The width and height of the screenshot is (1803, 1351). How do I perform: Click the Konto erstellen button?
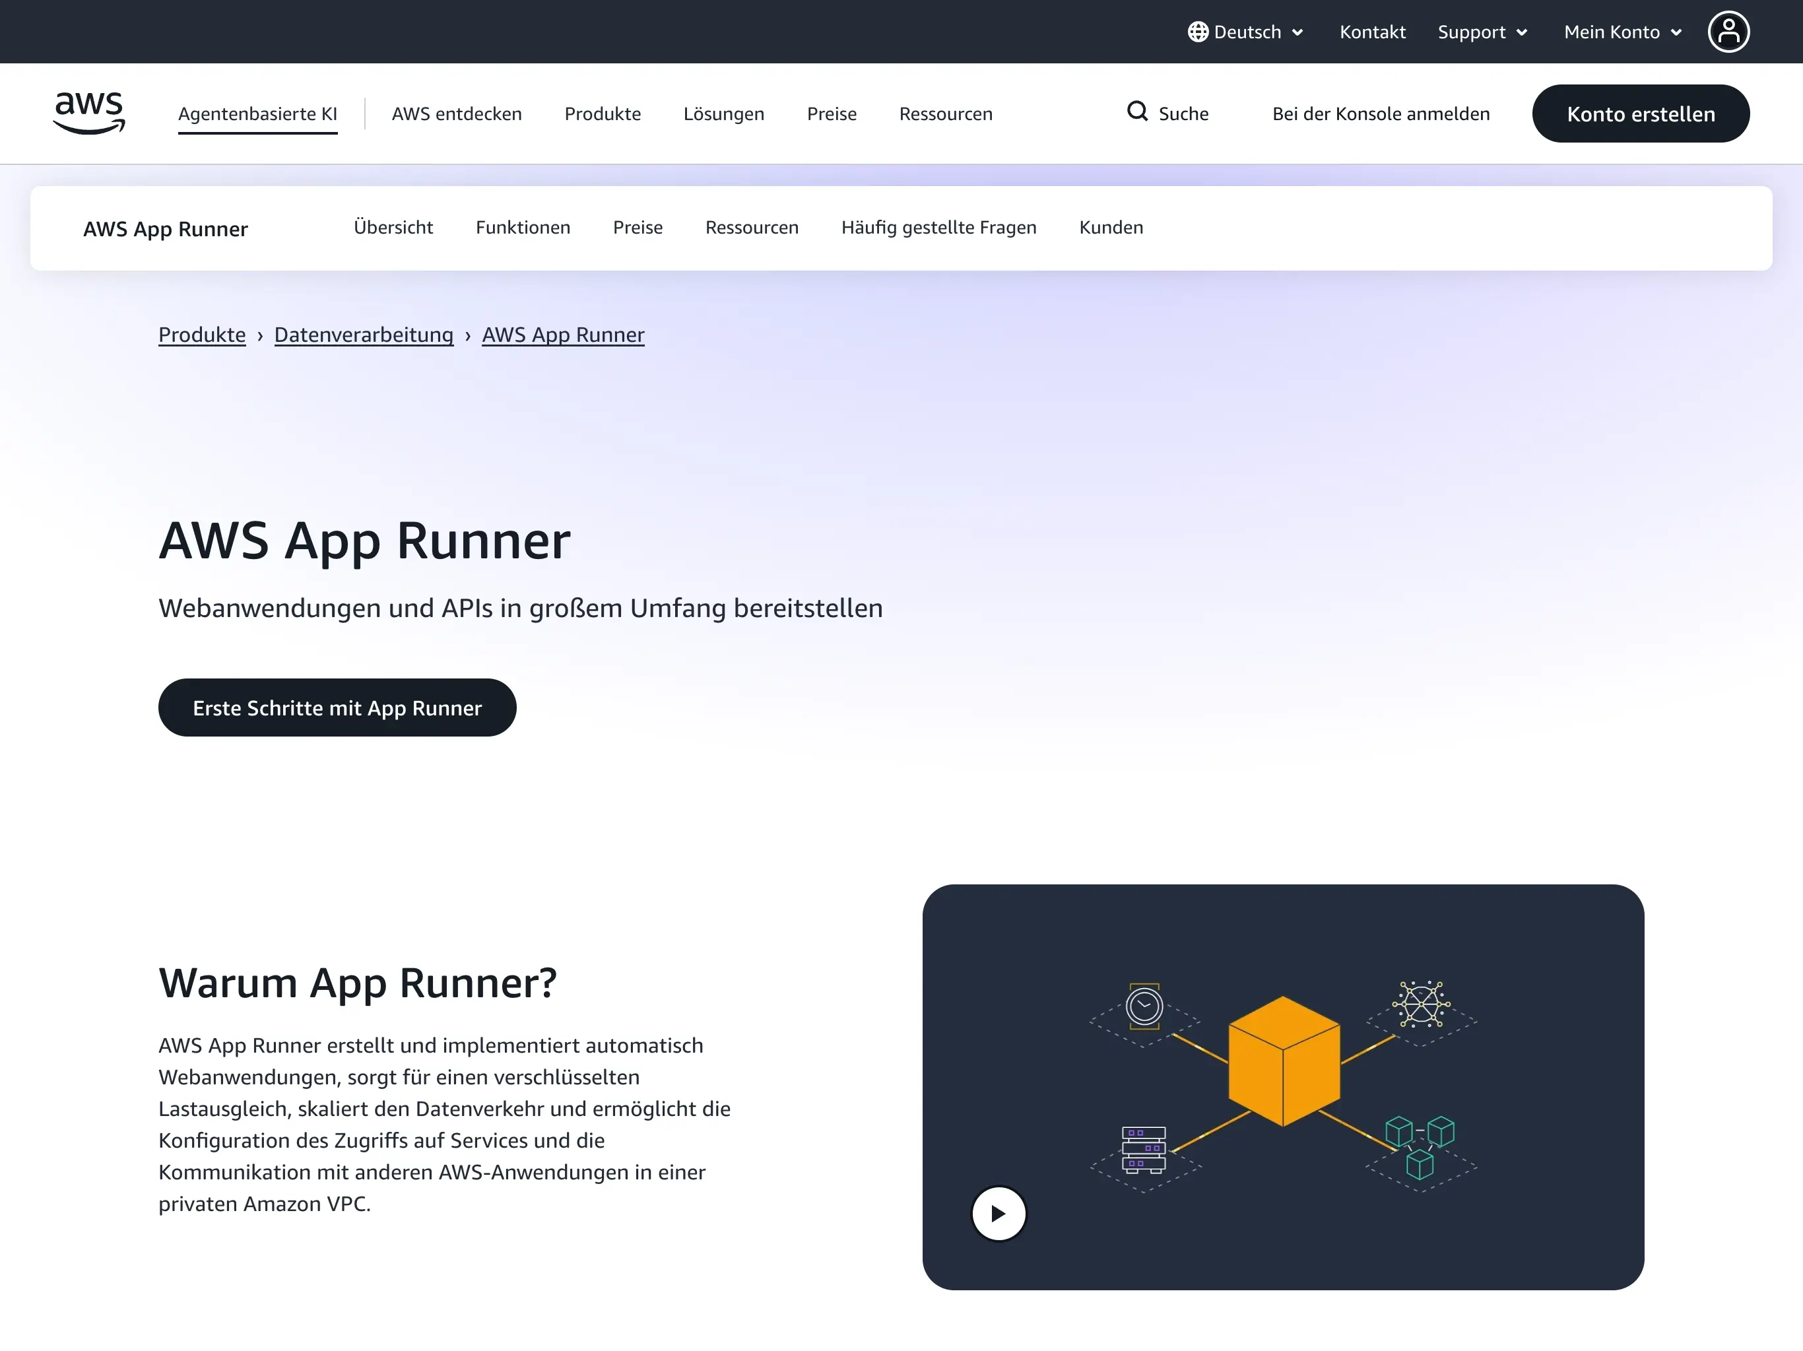click(x=1641, y=114)
